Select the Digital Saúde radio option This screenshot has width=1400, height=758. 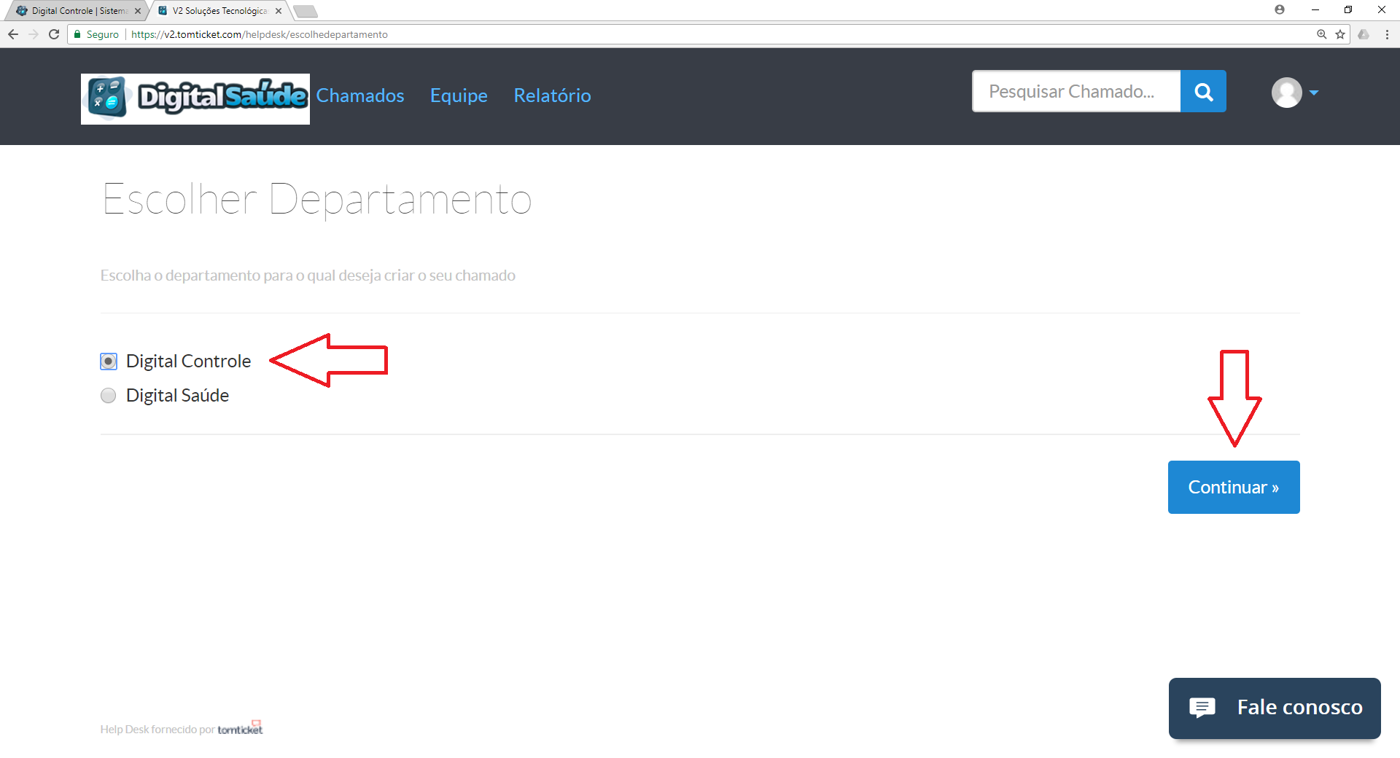point(109,396)
